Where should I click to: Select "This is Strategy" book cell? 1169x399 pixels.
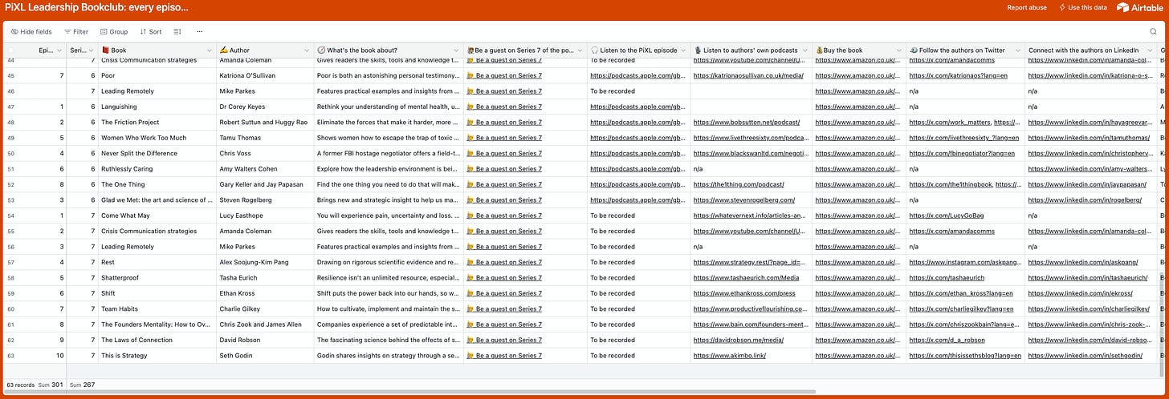[157, 356]
